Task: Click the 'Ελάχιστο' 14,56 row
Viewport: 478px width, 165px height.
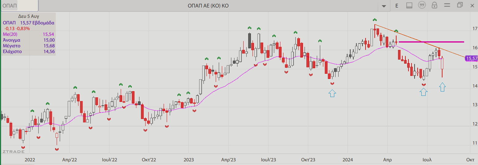Action: point(28,51)
